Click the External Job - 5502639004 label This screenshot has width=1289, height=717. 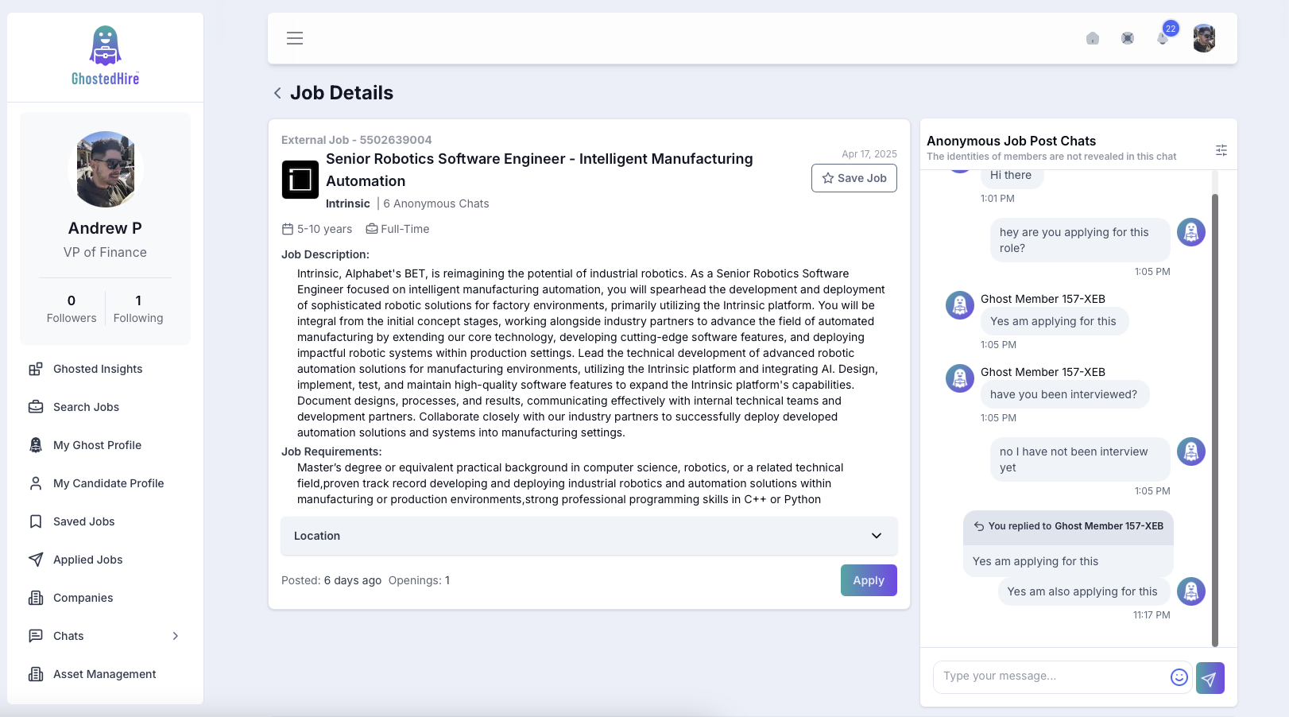coord(357,140)
